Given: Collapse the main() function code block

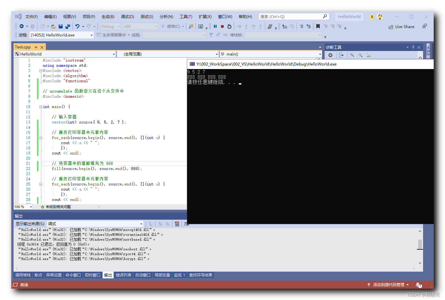Looking at the screenshot, I should coord(41,106).
